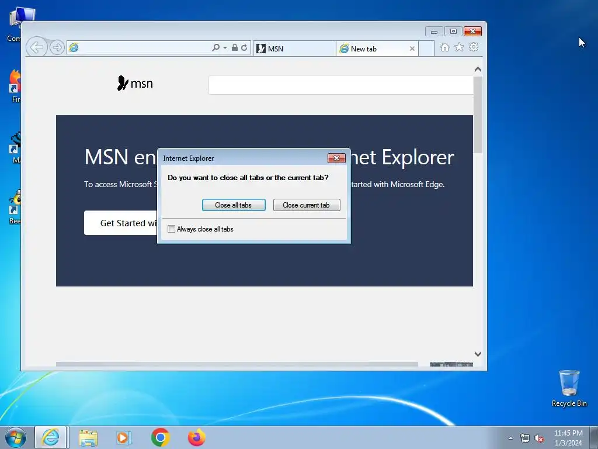Open the address bar autocomplete dropdown arrow
Screen dimensions: 598x449
click(225, 48)
